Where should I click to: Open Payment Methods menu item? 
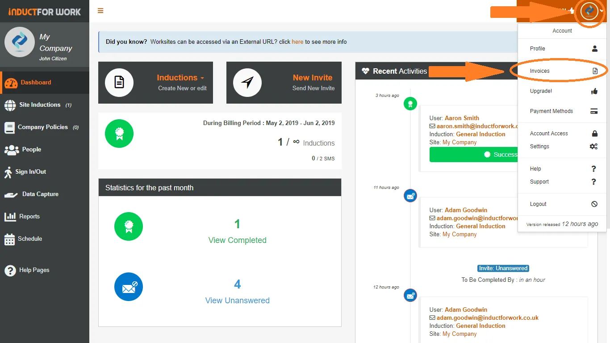coord(562,111)
